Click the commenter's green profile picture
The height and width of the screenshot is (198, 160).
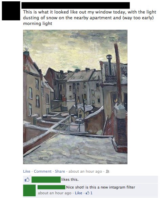click(29, 191)
